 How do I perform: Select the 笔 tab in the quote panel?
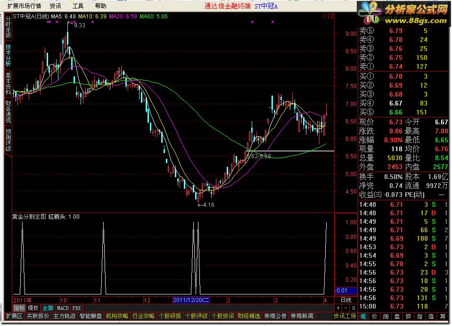pyautogui.click(x=363, y=317)
